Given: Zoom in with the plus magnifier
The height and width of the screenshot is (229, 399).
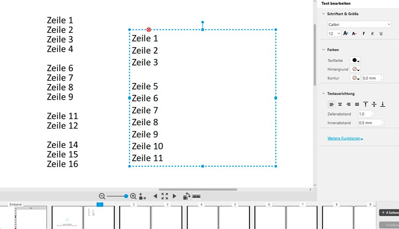Looking at the screenshot, I should pyautogui.click(x=133, y=196).
